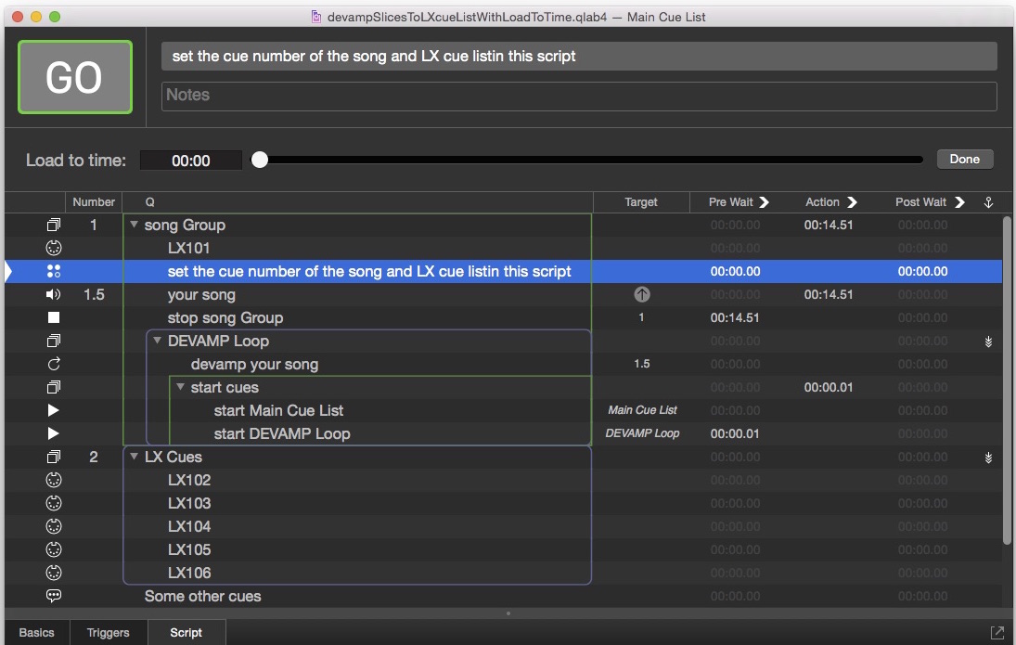Image resolution: width=1016 pixels, height=645 pixels.
Task: Click the Load to time slider handle
Action: tap(260, 160)
